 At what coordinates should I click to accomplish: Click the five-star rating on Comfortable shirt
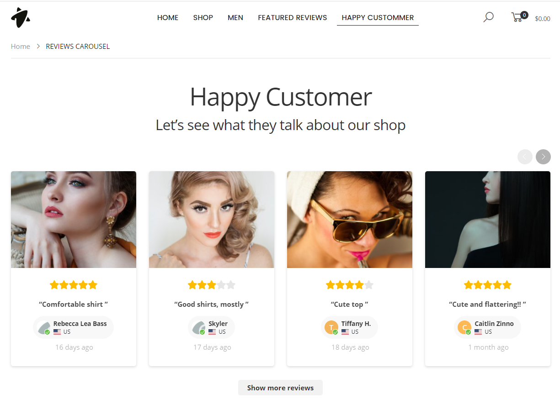pyautogui.click(x=74, y=285)
